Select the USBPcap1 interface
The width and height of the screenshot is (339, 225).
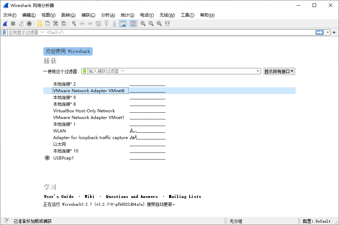tap(169, 158)
